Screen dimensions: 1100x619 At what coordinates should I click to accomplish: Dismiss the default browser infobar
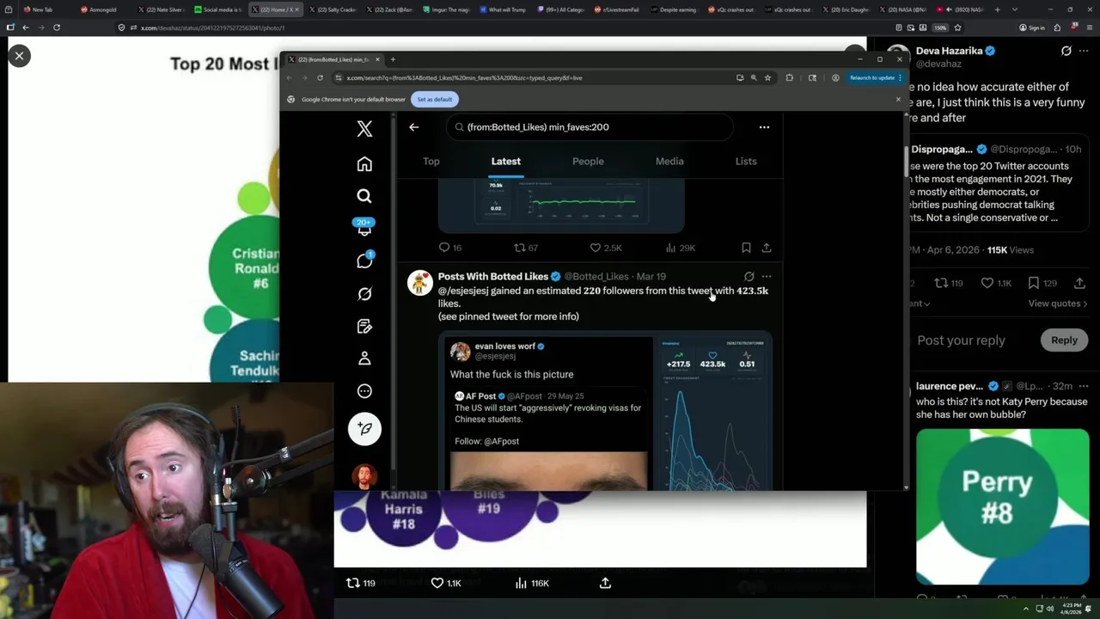898,99
